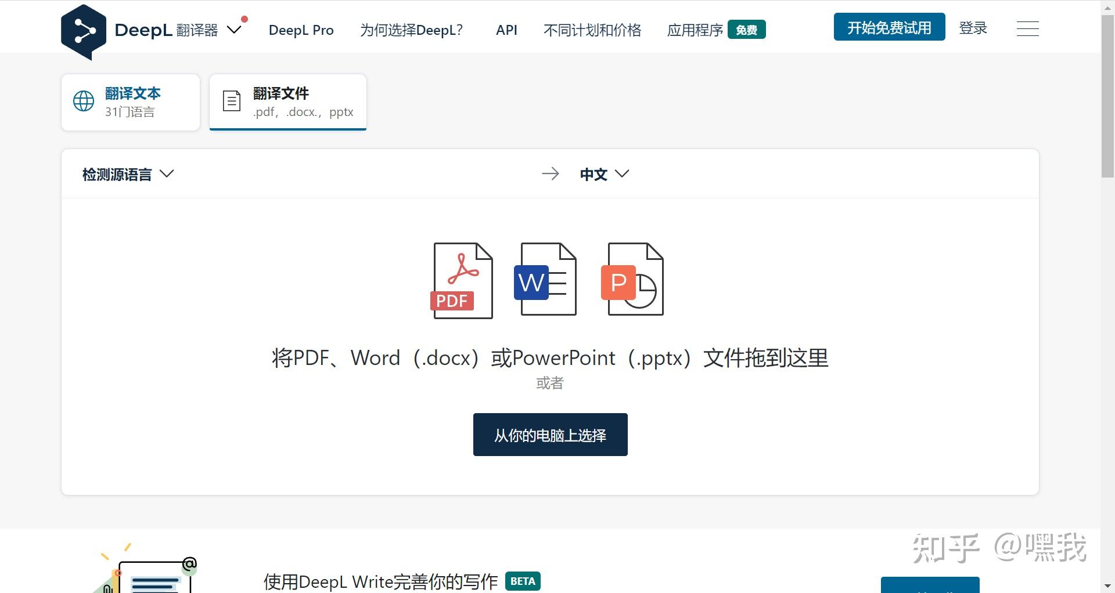1115x593 pixels.
Task: Open the DeepL Pro page
Action: (x=301, y=30)
